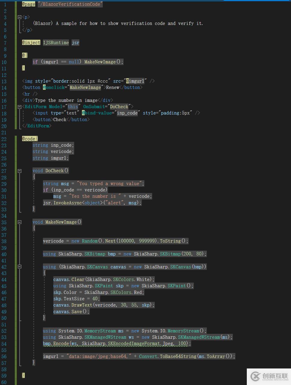Screen dimensions: 291x385
Task: Click the 999999 argument
Action: (x=147, y=241)
